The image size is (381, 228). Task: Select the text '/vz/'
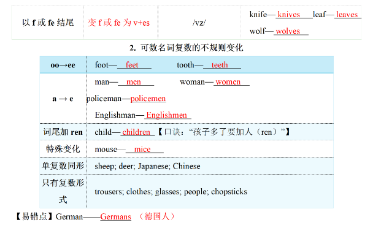[199, 23]
